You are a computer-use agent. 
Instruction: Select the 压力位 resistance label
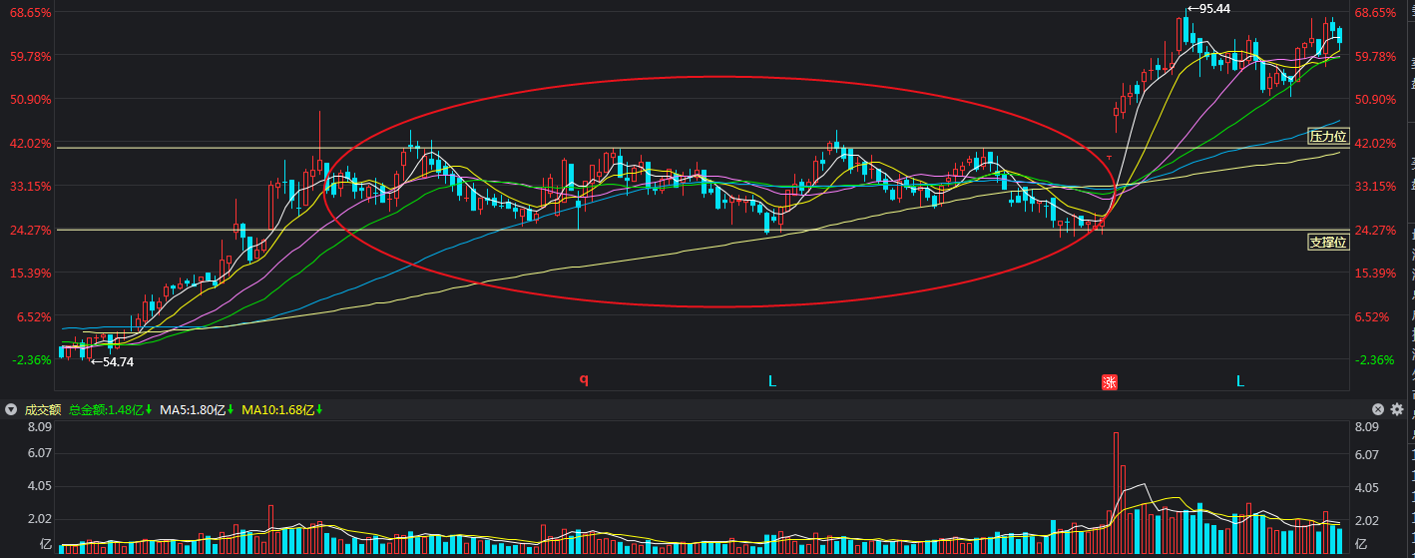point(1328,137)
